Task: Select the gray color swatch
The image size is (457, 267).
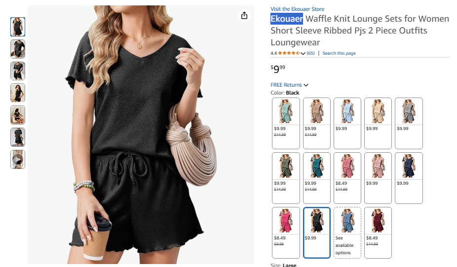Action: pos(409,123)
